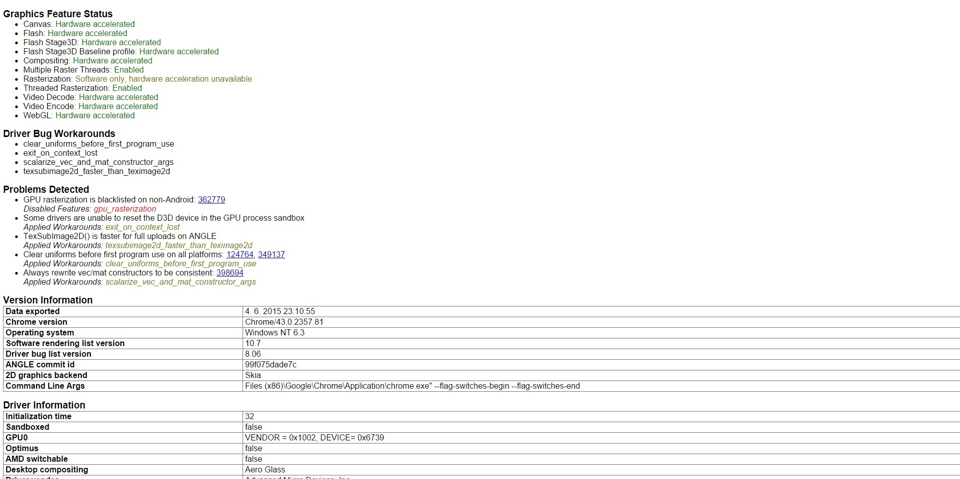Viewport: 960px width, 479px height.
Task: Click 'Always rewrite vec/mat constructors to be consistent'
Action: click(x=119, y=273)
